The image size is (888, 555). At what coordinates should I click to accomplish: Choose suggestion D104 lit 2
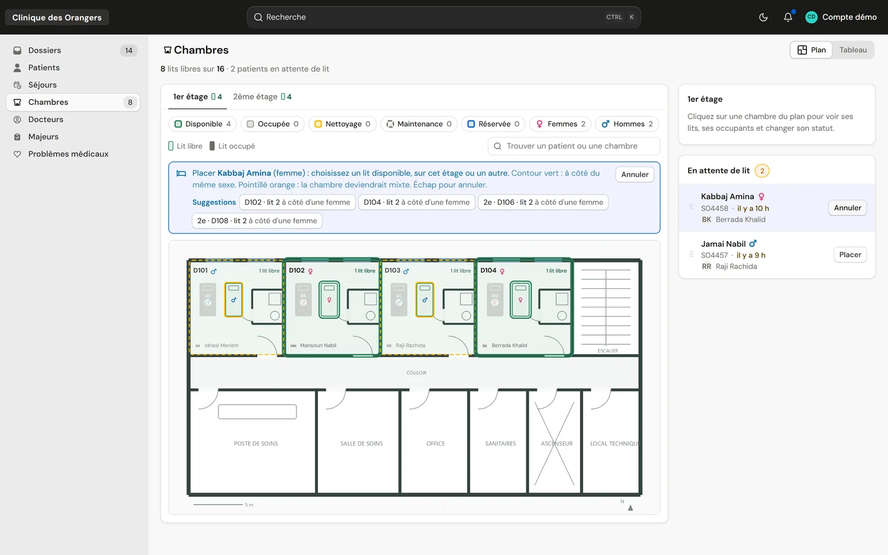pos(416,203)
